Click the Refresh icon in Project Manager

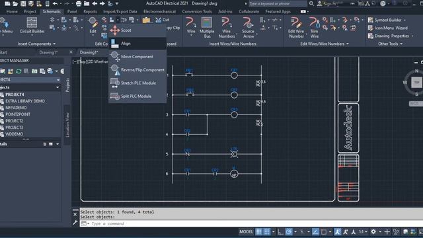point(19,71)
